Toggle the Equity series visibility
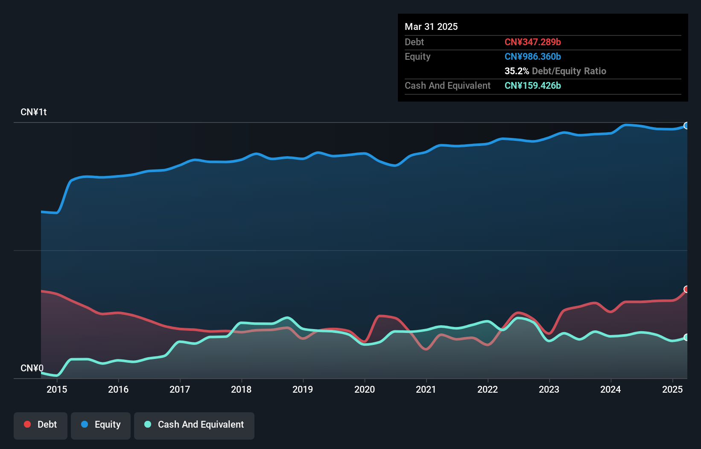Image resolution: width=701 pixels, height=449 pixels. [x=100, y=425]
